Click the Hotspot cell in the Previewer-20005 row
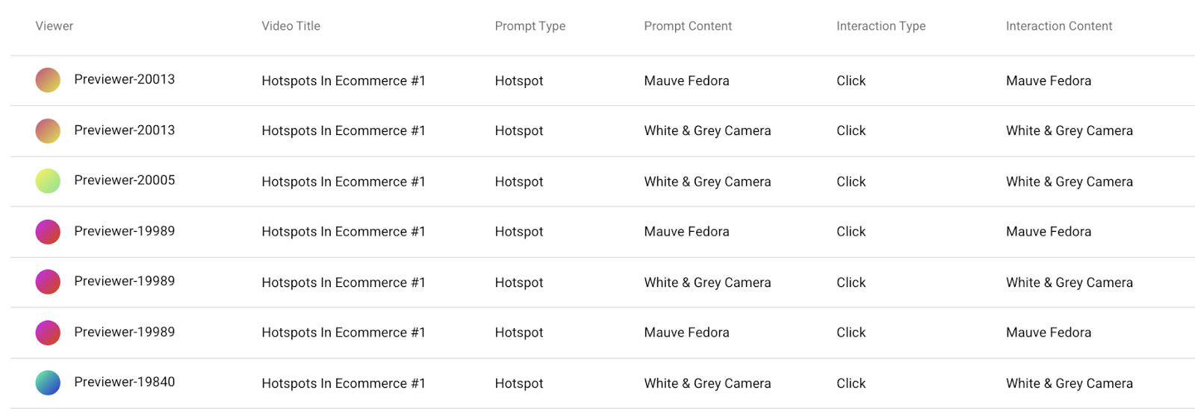The image size is (1195, 413). [518, 182]
